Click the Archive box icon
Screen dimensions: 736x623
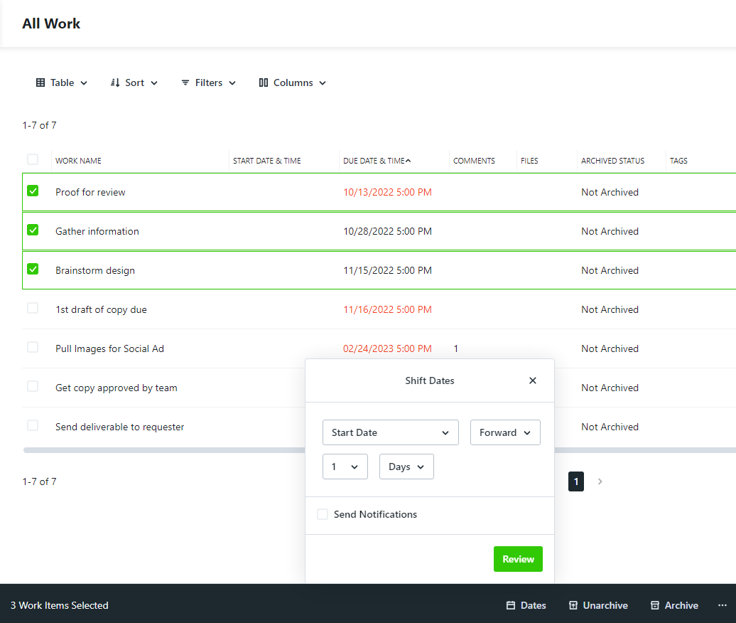click(x=655, y=605)
